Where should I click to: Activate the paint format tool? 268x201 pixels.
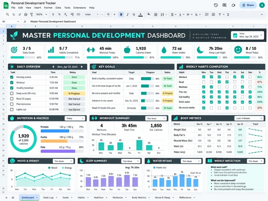tap(32, 15)
